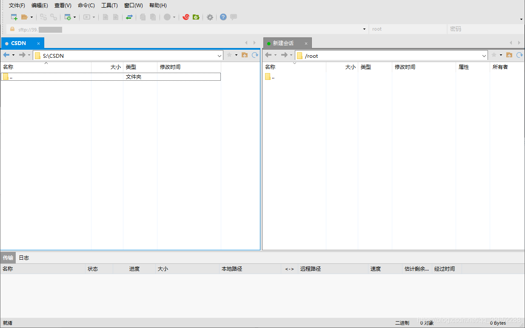Start synchronization with the blue arrows icon

130,17
